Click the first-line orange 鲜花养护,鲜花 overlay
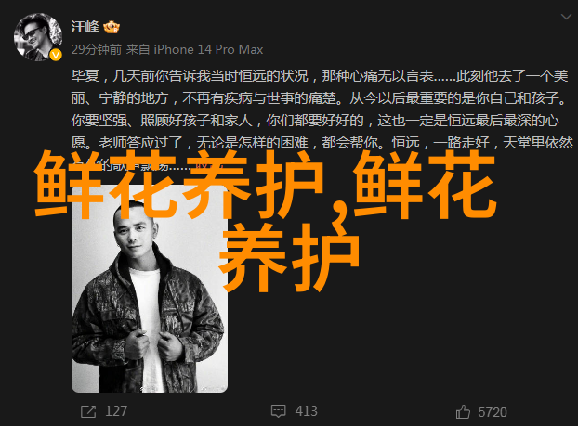The width and height of the screenshot is (578, 426). [265, 185]
